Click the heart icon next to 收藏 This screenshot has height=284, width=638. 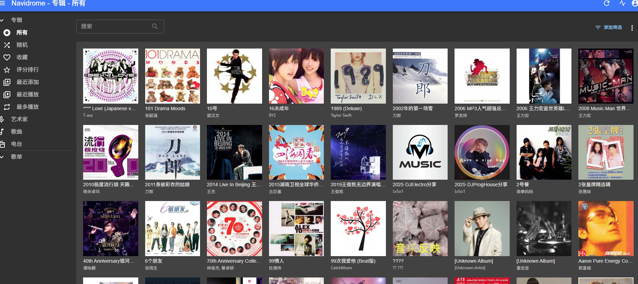(7, 57)
